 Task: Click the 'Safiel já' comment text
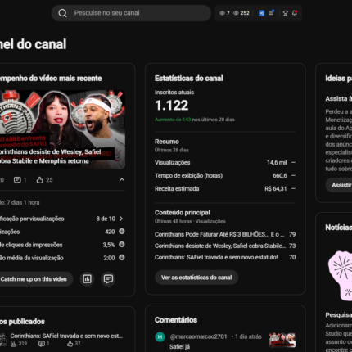(x=179, y=347)
